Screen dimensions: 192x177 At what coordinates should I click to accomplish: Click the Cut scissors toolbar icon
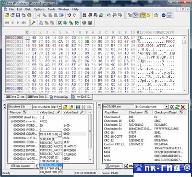pyautogui.click(x=39, y=15)
